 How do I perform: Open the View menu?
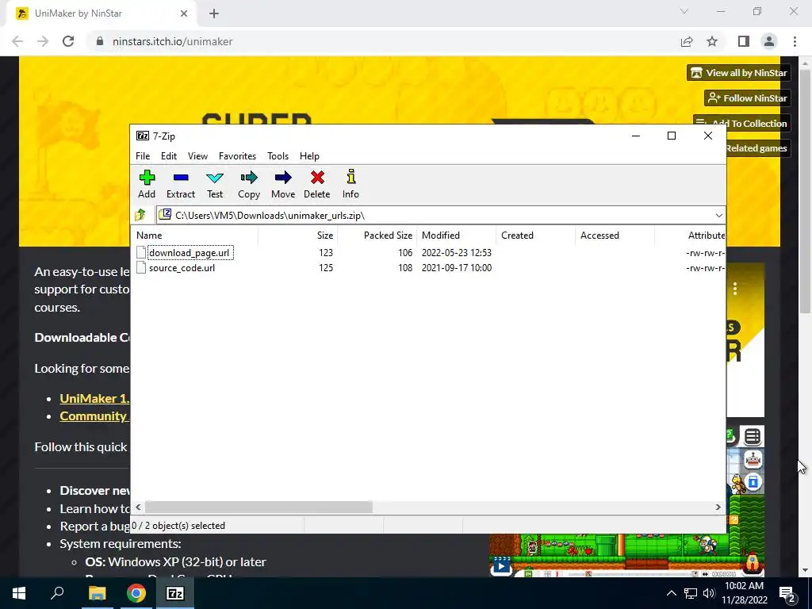197,156
